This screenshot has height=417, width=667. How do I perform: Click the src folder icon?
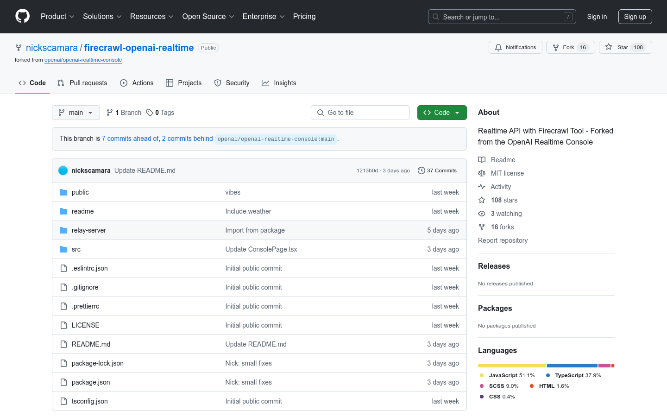click(x=63, y=249)
